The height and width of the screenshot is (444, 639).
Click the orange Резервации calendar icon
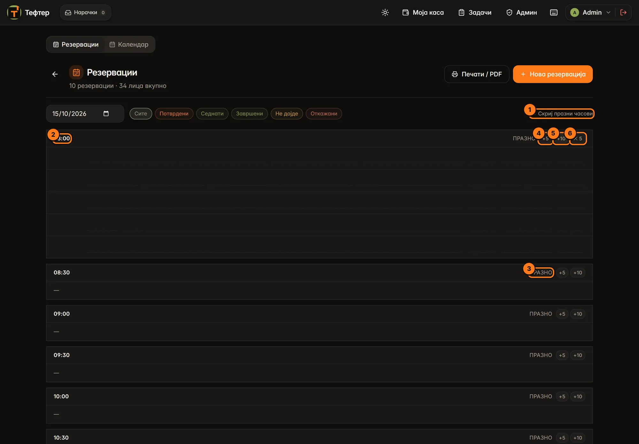click(76, 73)
